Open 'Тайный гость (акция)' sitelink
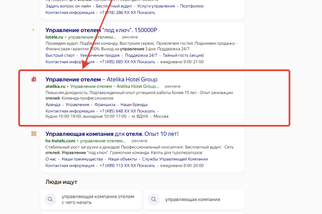This screenshot has width=322, height=214. pos(183,55)
